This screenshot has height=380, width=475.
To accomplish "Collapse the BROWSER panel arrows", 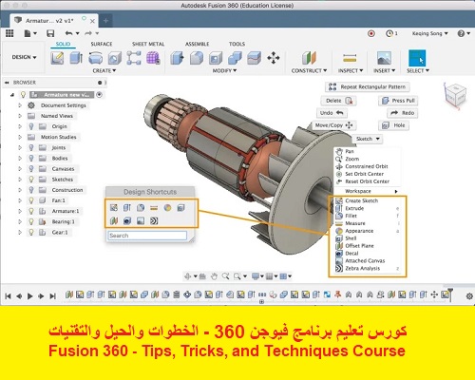I will (x=7, y=83).
